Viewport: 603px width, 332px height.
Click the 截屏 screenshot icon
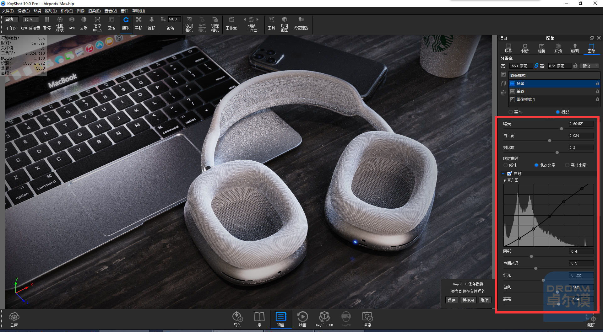(591, 318)
